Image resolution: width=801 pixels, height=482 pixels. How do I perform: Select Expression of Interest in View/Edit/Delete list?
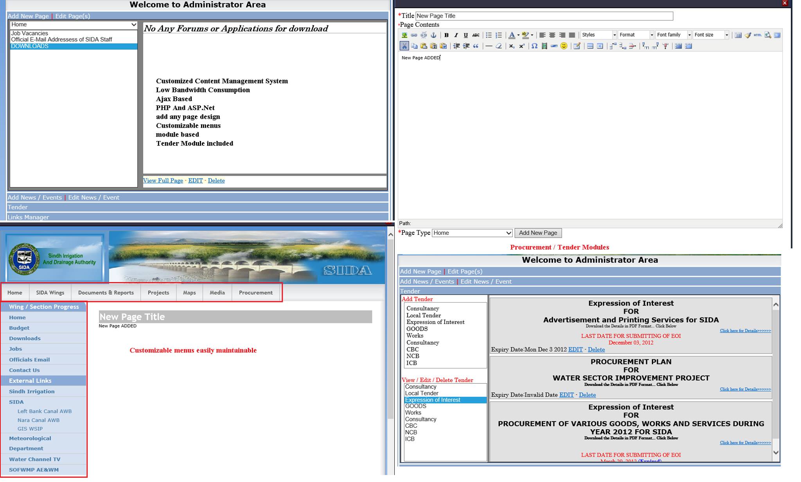click(x=445, y=400)
